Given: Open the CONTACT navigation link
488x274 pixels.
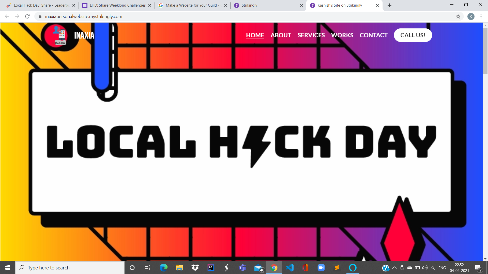Looking at the screenshot, I should tap(373, 35).
